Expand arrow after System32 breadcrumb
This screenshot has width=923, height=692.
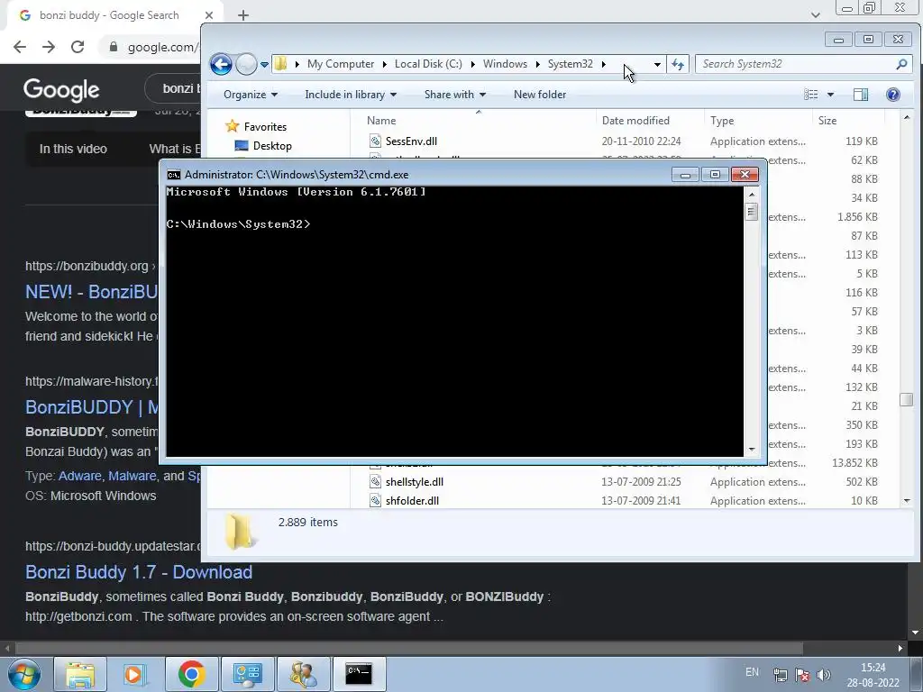603,64
